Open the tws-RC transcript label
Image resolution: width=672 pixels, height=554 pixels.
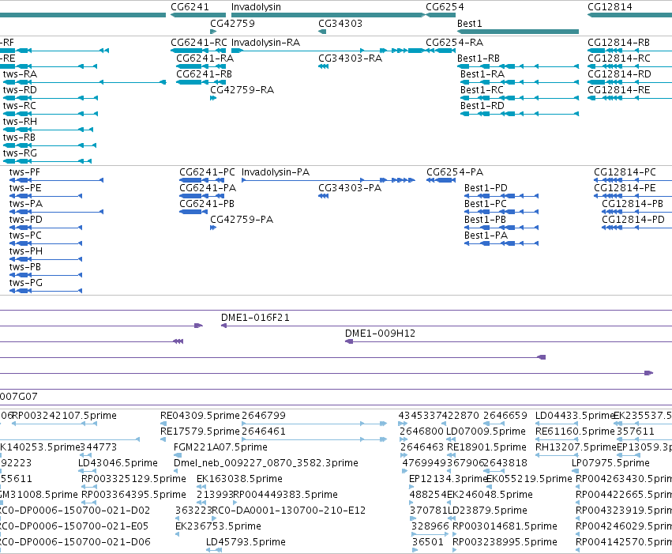tap(19, 106)
